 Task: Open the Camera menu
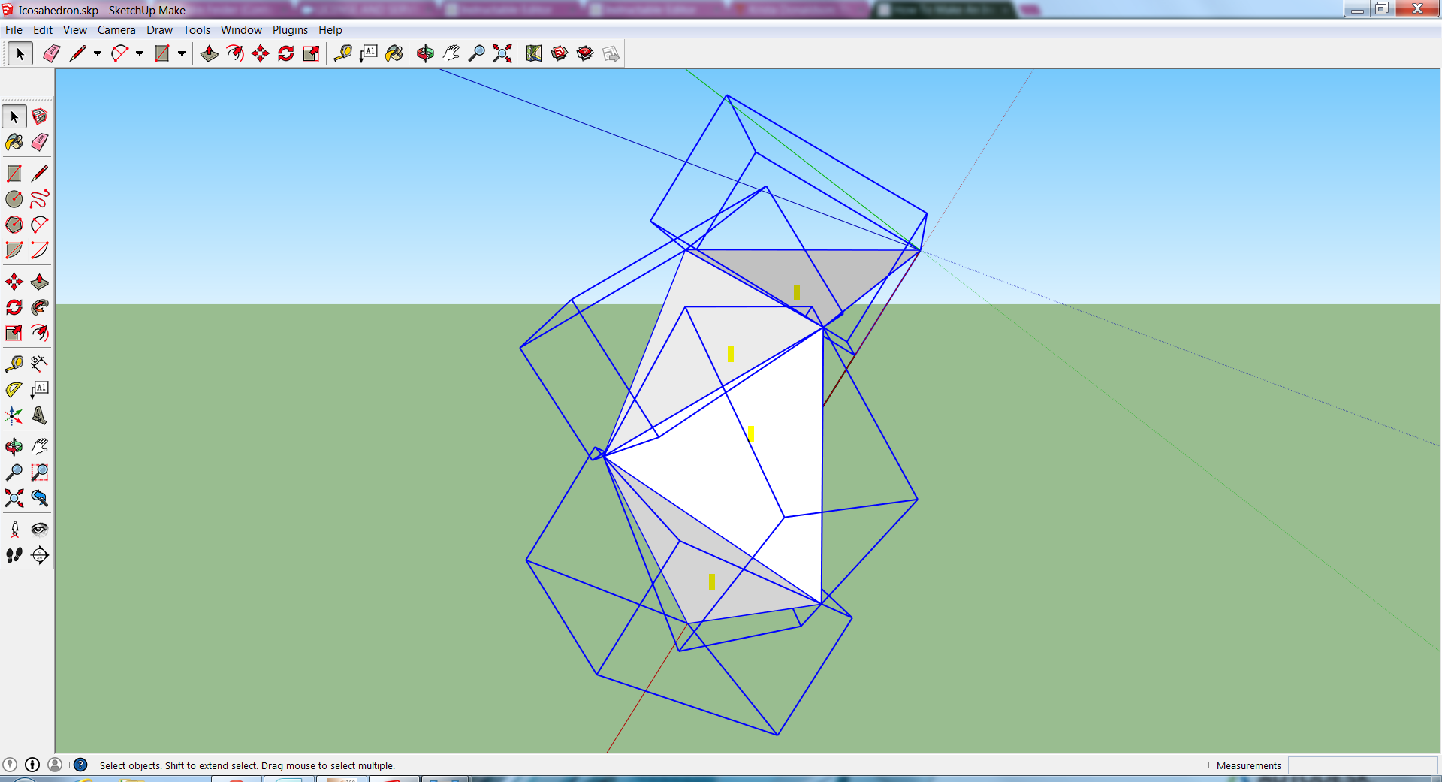pyautogui.click(x=116, y=30)
